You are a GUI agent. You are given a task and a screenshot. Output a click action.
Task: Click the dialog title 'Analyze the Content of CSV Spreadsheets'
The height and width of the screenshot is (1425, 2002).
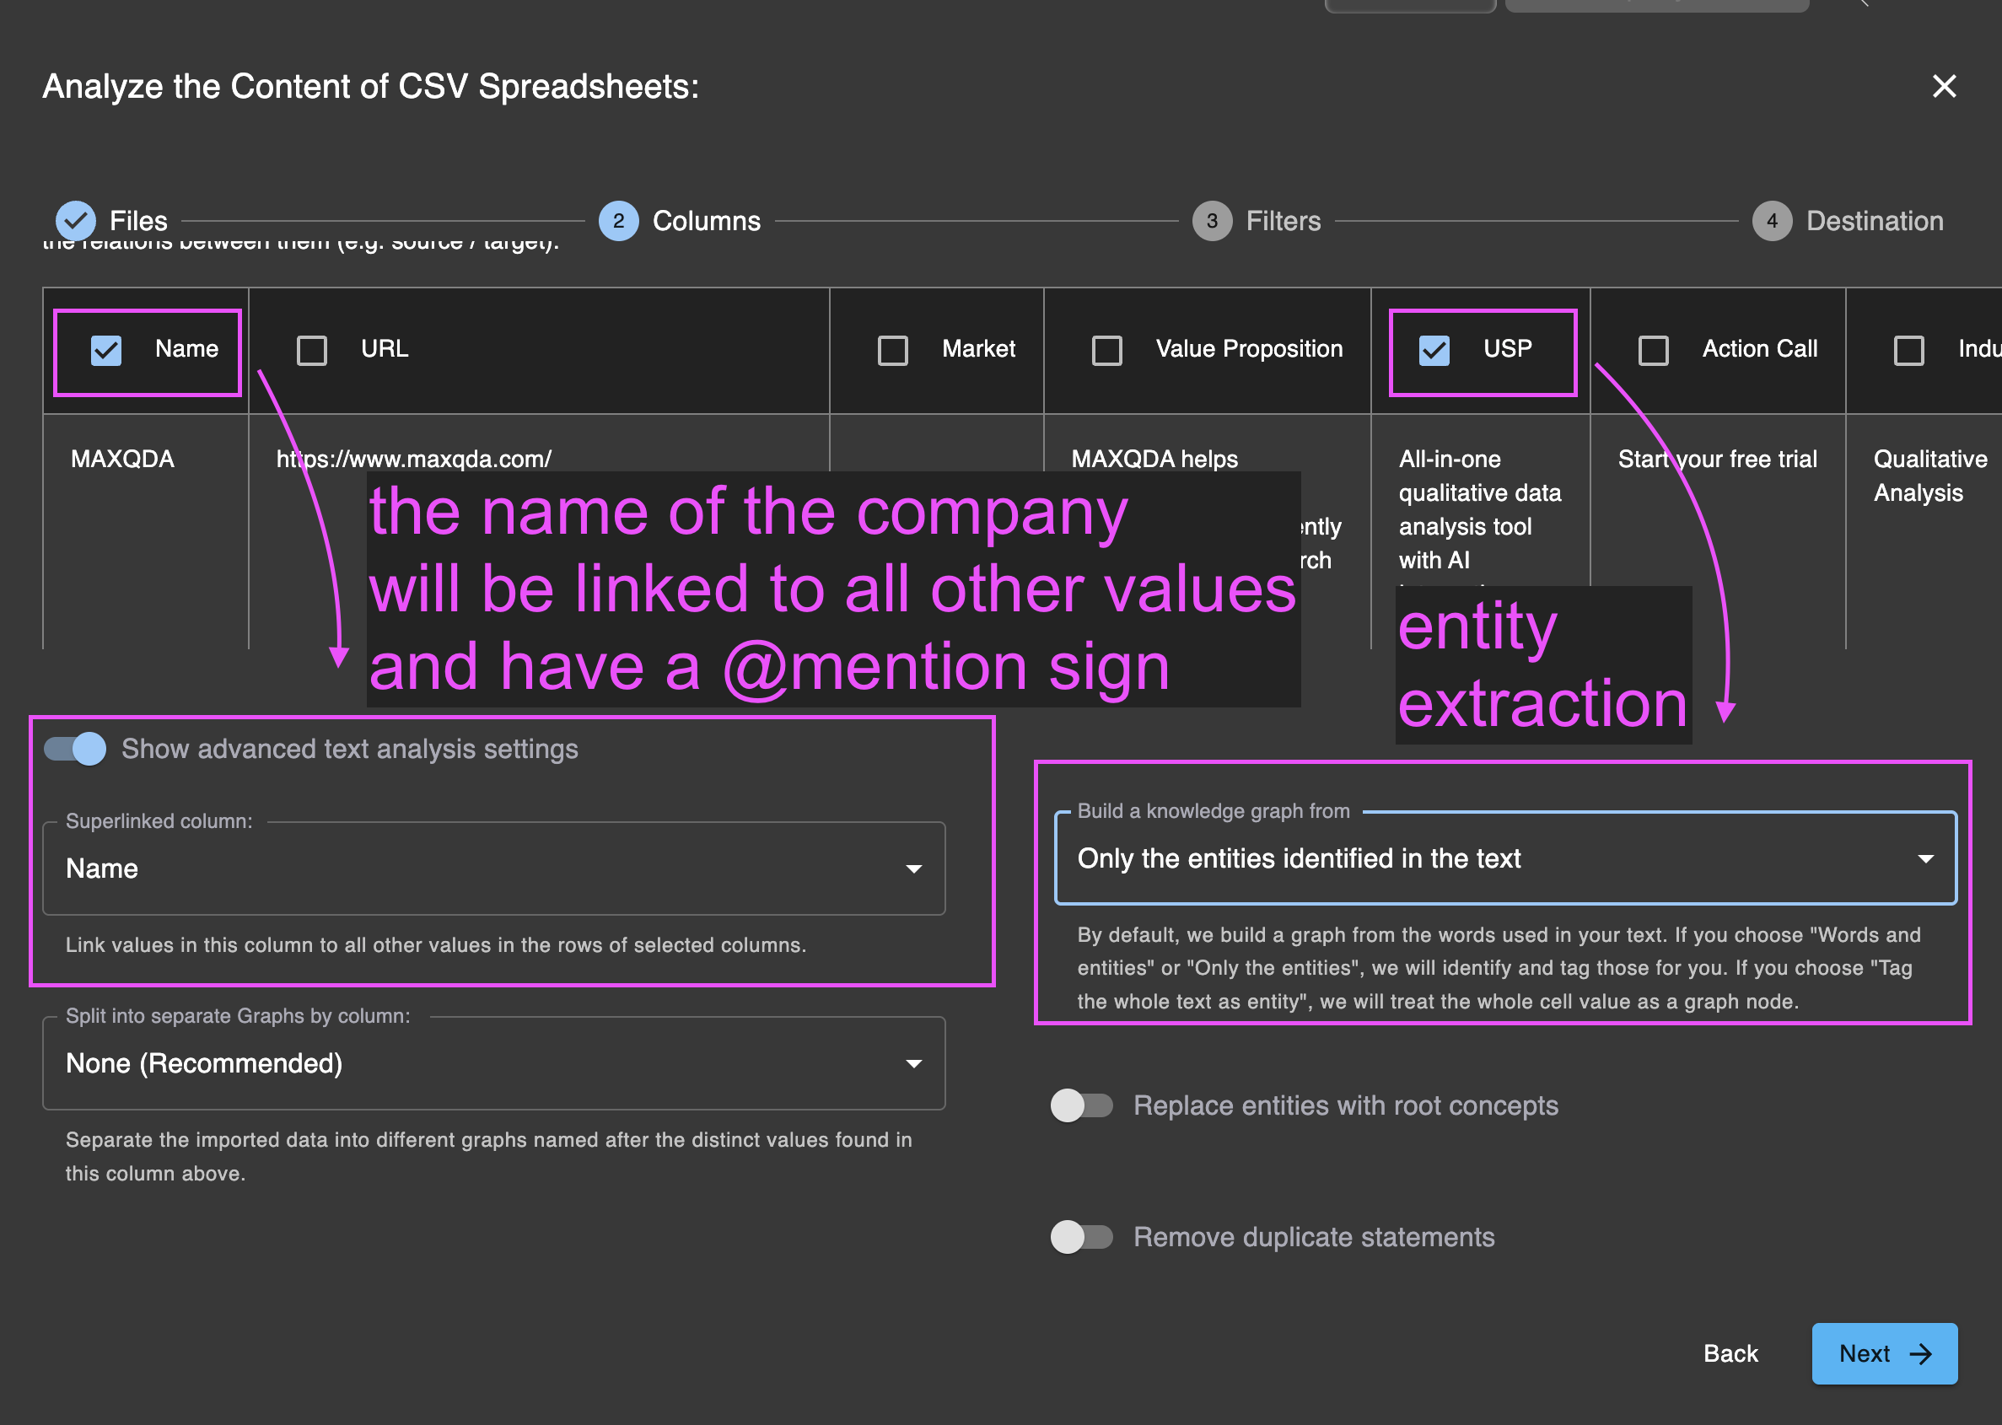pyautogui.click(x=370, y=87)
